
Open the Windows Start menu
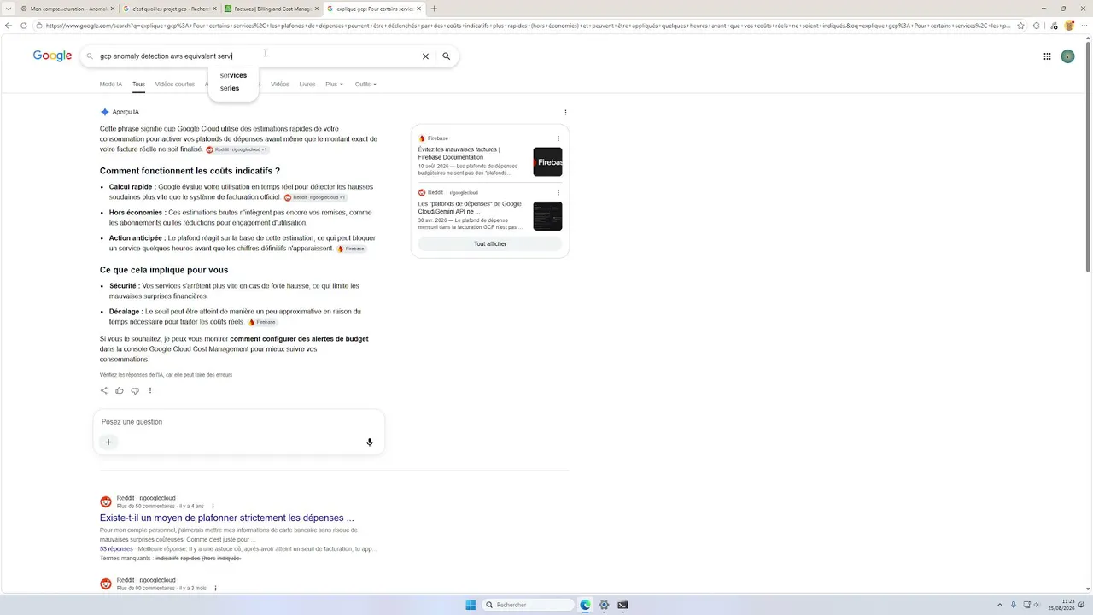pos(471,605)
